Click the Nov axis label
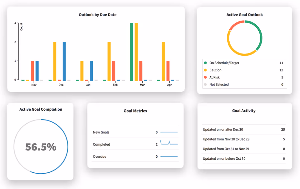Viewport: 300px width, 189px height. [x=34, y=85]
